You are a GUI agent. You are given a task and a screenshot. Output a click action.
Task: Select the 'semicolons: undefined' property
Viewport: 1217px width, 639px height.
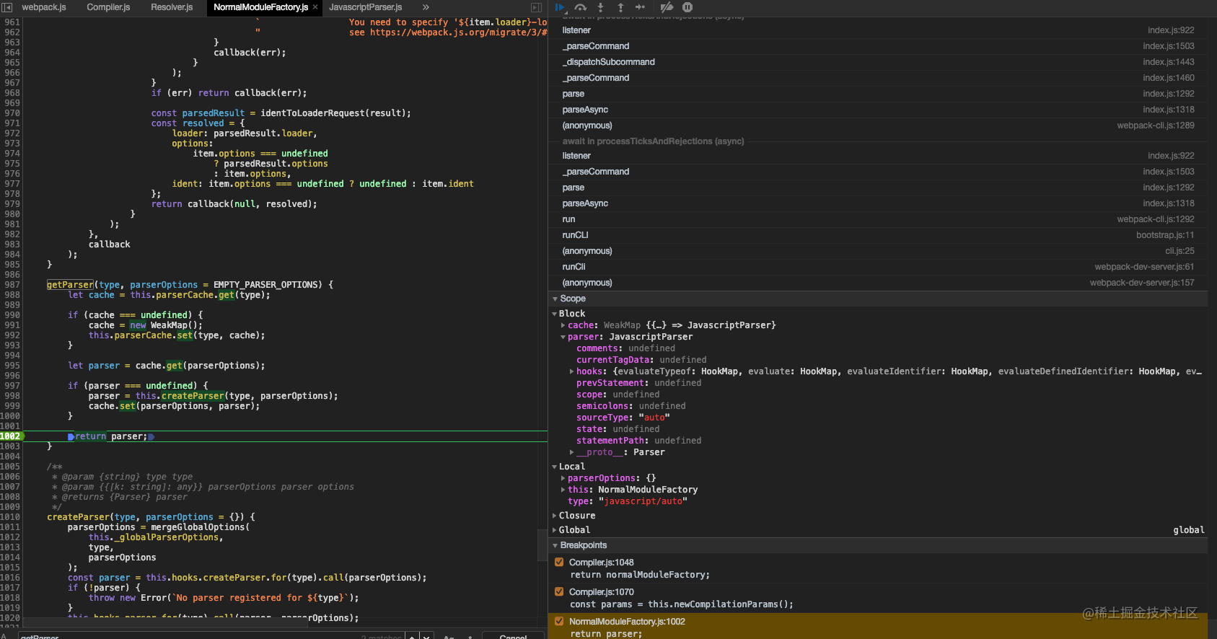coord(631,406)
